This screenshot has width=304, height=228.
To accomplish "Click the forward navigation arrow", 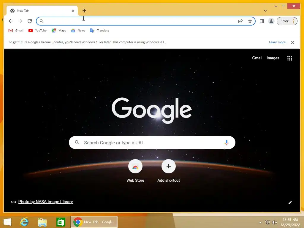I will 20,21.
